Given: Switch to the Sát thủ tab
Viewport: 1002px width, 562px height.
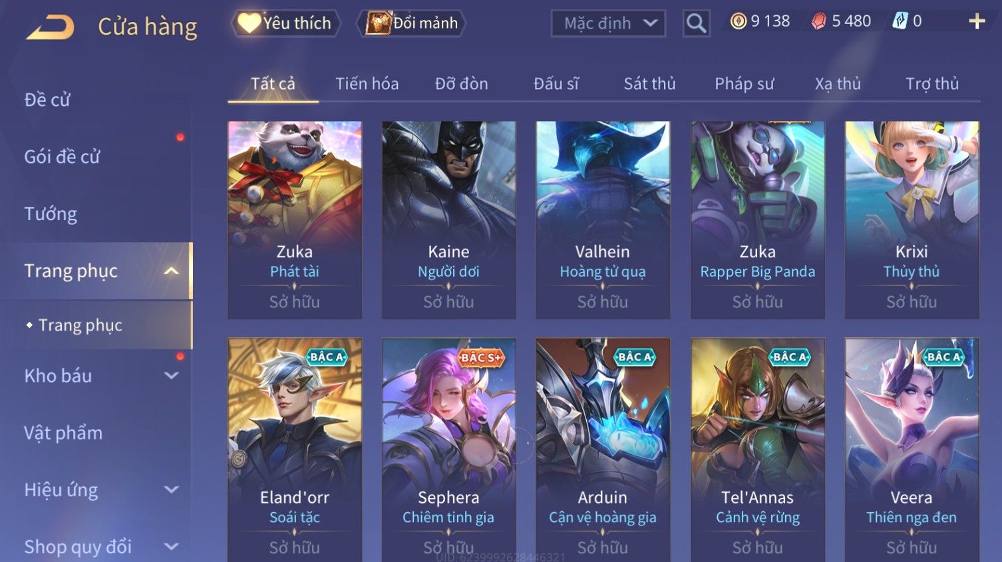Looking at the screenshot, I should pos(649,84).
